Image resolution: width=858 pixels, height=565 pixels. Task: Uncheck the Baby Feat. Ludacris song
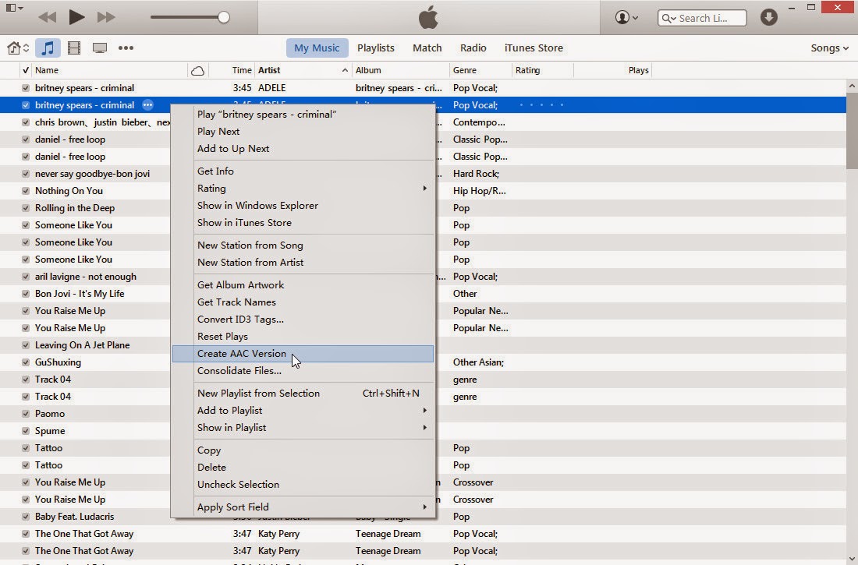[26, 517]
